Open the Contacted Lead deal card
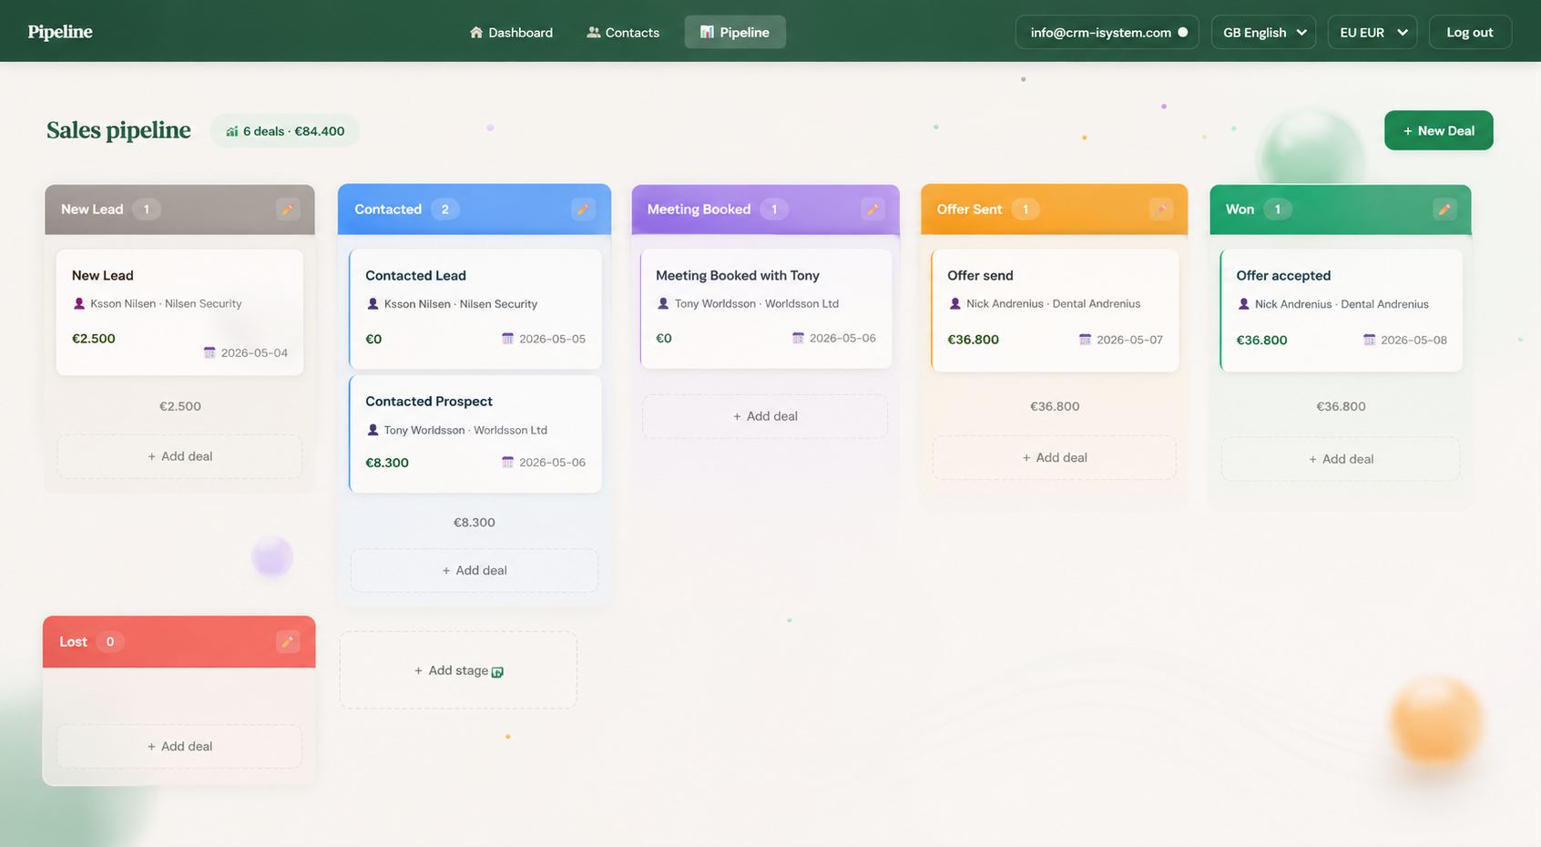This screenshot has width=1541, height=847. pyautogui.click(x=475, y=309)
